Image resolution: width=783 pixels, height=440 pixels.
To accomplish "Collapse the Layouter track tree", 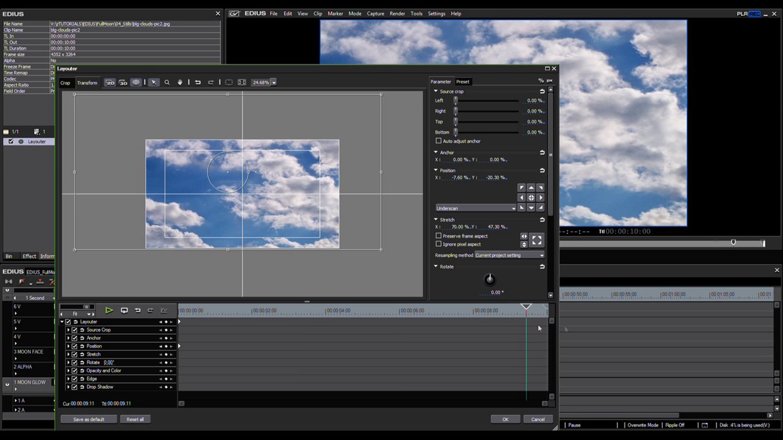I will [x=62, y=322].
